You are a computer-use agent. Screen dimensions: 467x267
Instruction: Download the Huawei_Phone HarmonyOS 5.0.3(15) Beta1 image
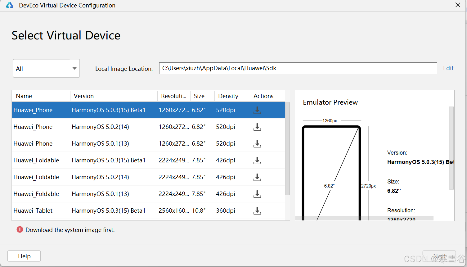click(x=257, y=110)
